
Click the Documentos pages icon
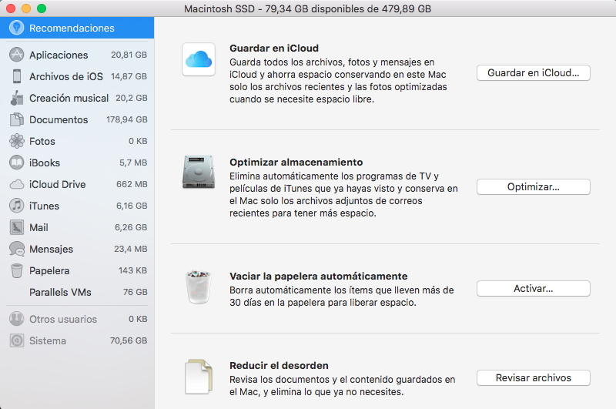(x=16, y=119)
